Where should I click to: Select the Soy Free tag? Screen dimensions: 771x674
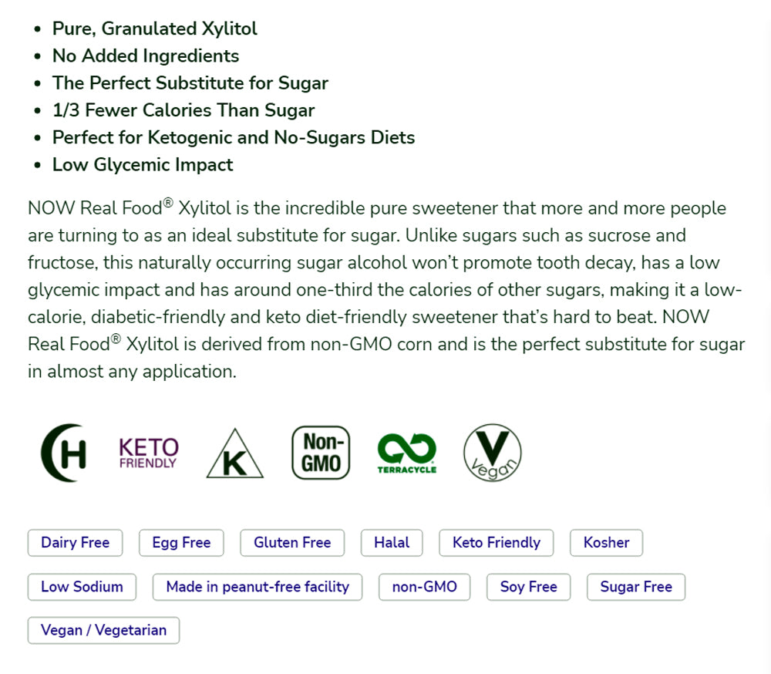[528, 586]
